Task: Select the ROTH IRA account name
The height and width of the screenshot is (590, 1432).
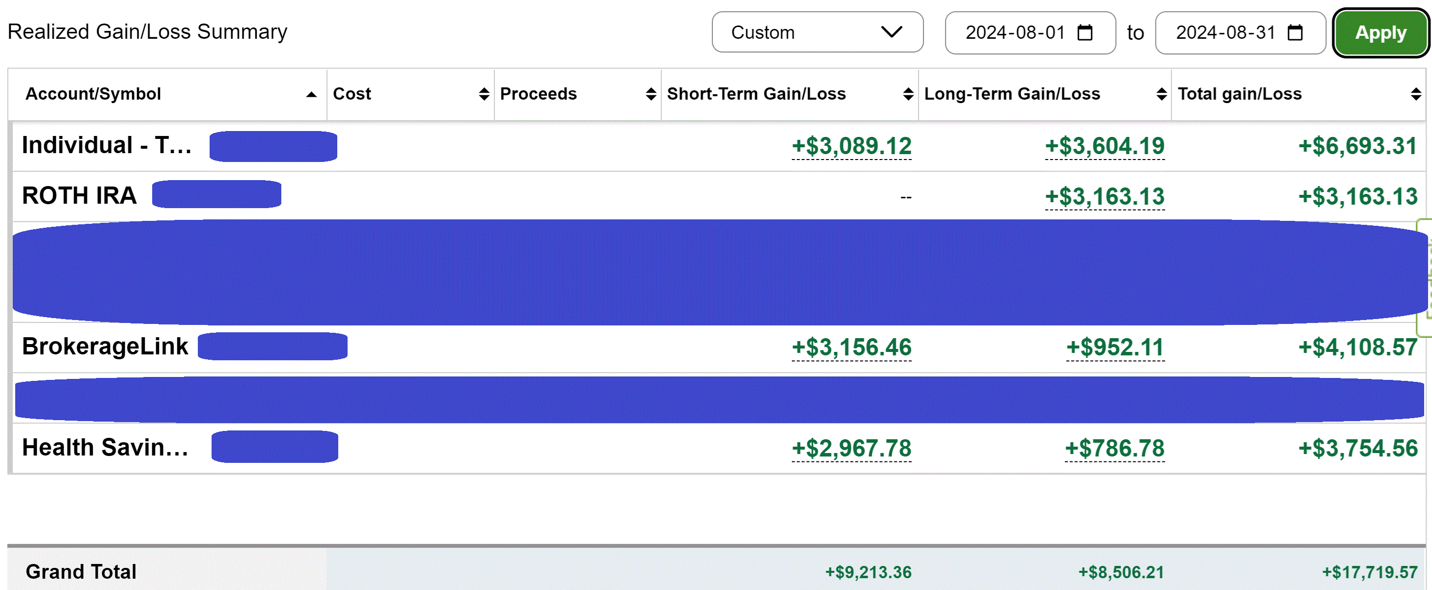Action: 79,196
